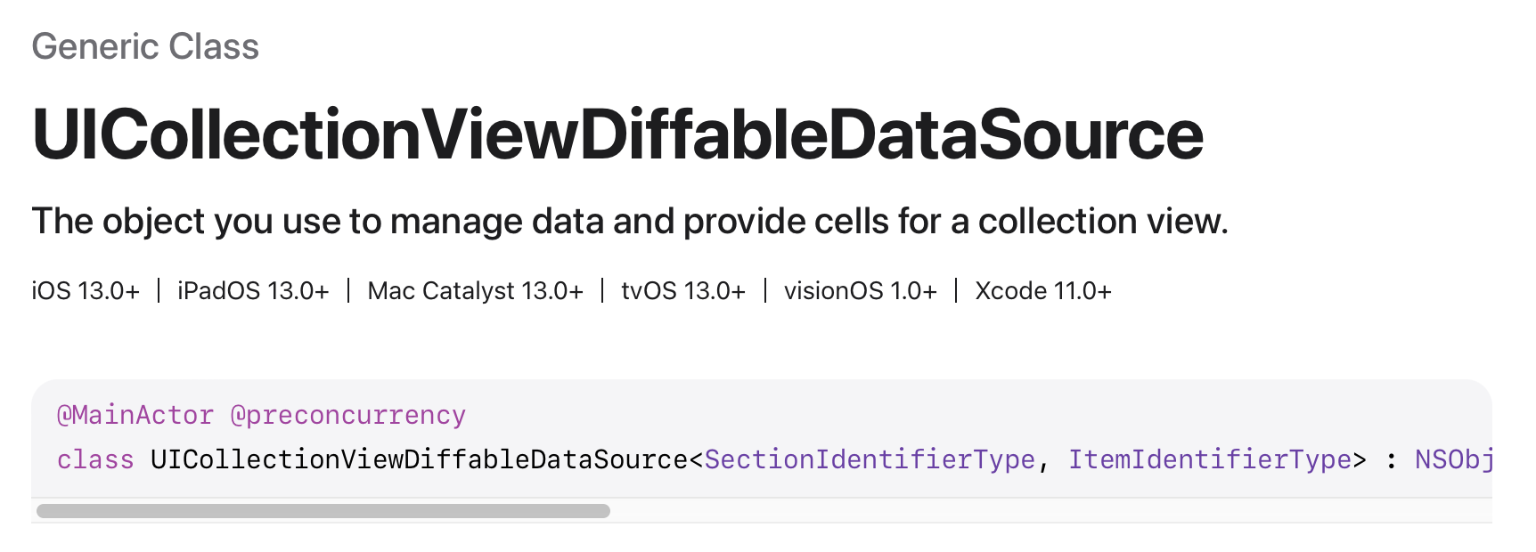Select the iPadOS 13.0+ availability item

coord(253,291)
